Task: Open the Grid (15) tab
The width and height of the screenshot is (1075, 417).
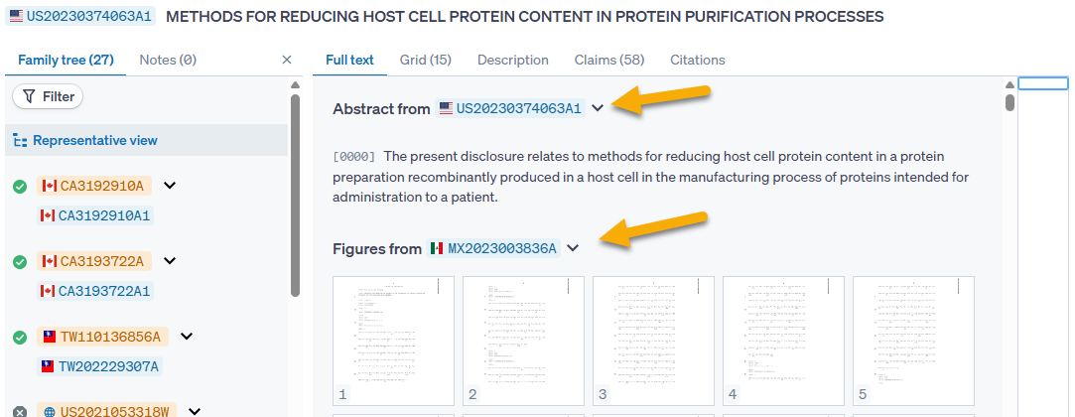Action: click(426, 60)
